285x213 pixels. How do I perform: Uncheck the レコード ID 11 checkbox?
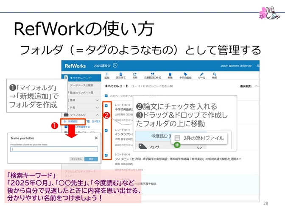point(106,130)
